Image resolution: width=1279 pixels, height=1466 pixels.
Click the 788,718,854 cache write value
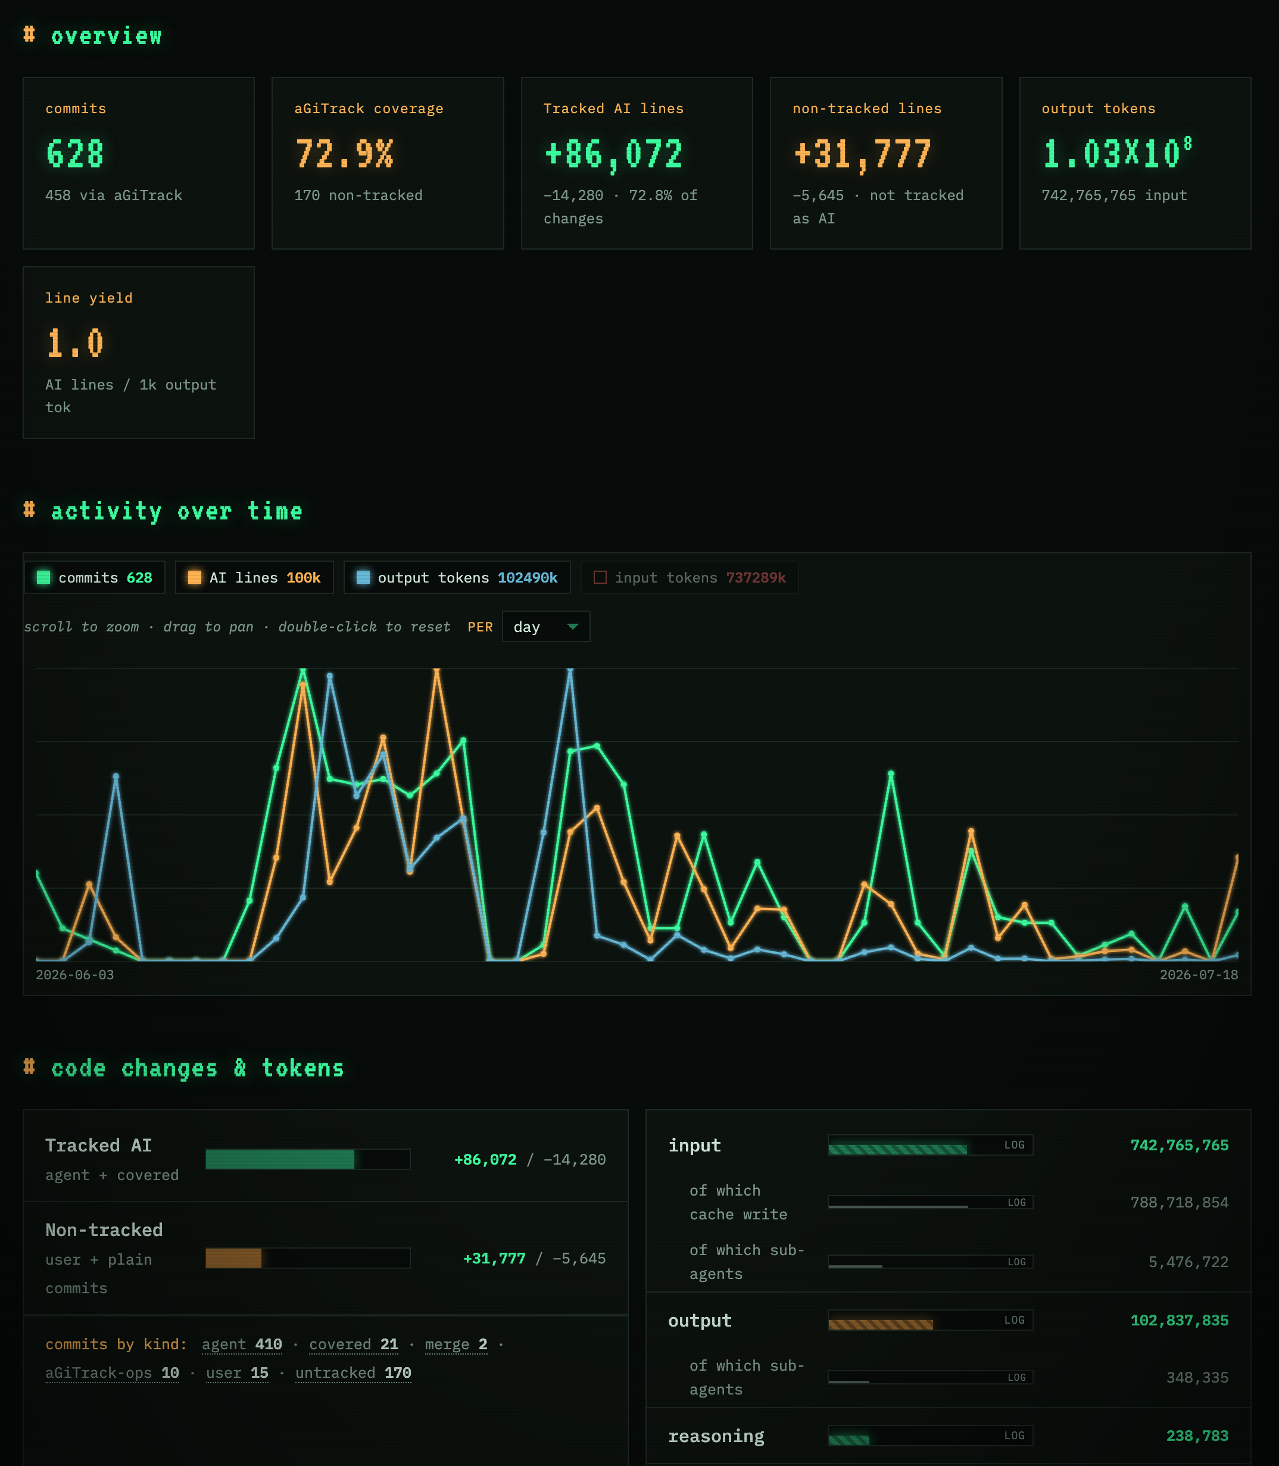(1179, 1203)
